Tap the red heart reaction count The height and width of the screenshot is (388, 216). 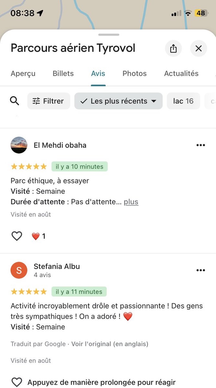38,236
